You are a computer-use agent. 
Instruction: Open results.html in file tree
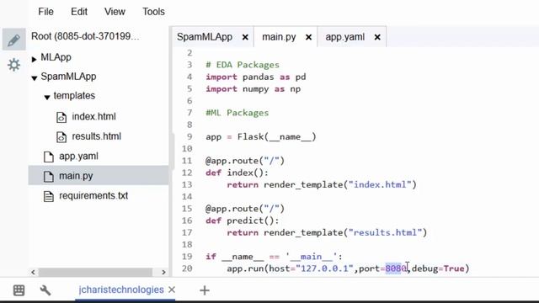click(x=97, y=136)
